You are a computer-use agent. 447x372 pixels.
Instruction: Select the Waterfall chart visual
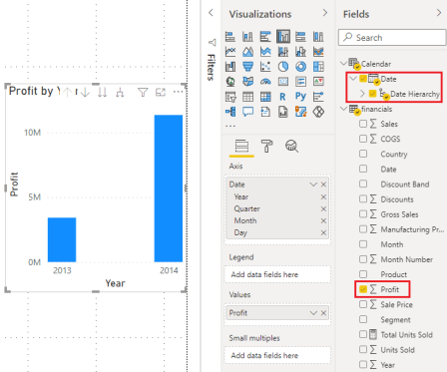point(230,67)
